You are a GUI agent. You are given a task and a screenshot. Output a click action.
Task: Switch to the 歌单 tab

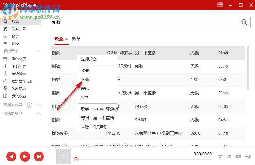pyautogui.click(x=76, y=39)
